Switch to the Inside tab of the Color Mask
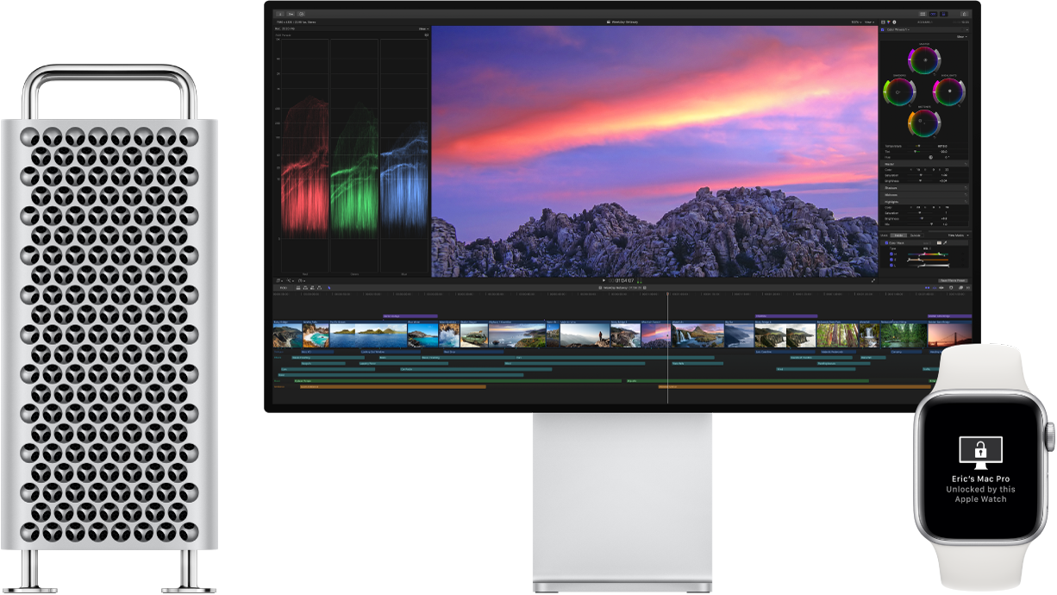 (x=898, y=235)
